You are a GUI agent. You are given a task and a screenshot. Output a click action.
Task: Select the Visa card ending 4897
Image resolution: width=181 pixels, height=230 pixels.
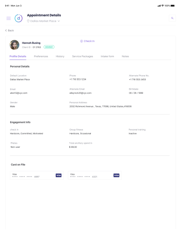37,176
